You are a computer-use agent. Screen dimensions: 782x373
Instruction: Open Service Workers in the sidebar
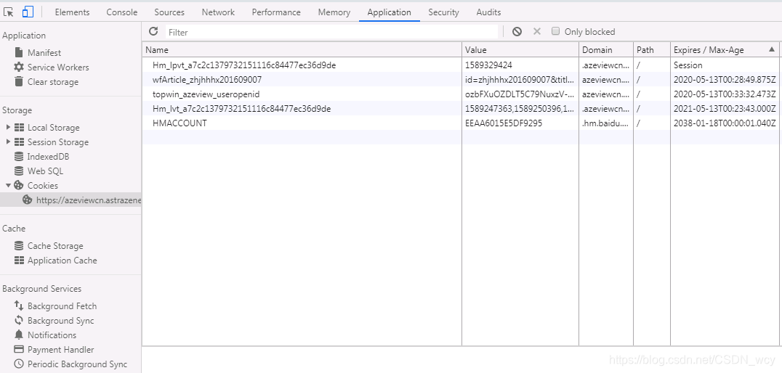[x=58, y=67]
